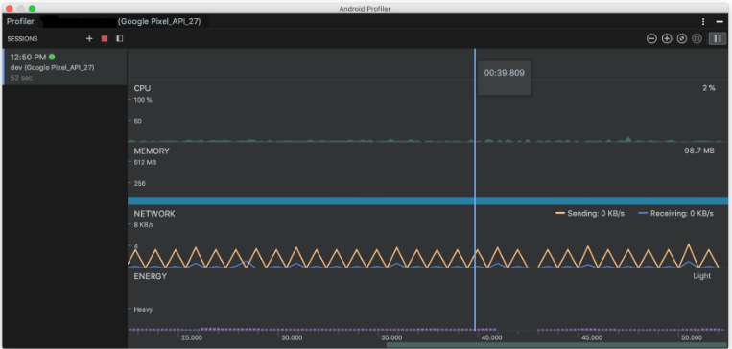732x349 pixels.
Task: Open the Google Pixel_API_27 device tab
Action: pos(159,21)
